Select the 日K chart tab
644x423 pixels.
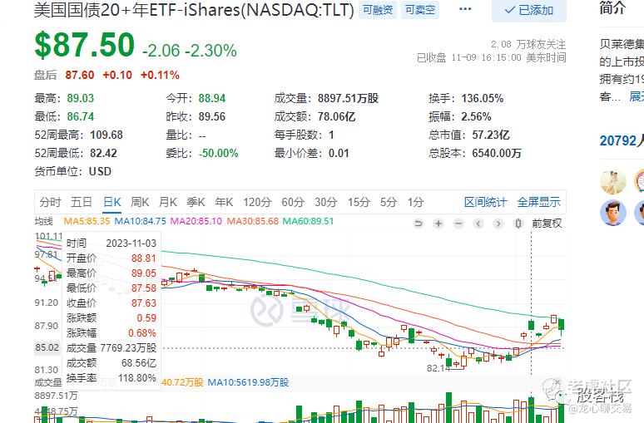tap(111, 202)
